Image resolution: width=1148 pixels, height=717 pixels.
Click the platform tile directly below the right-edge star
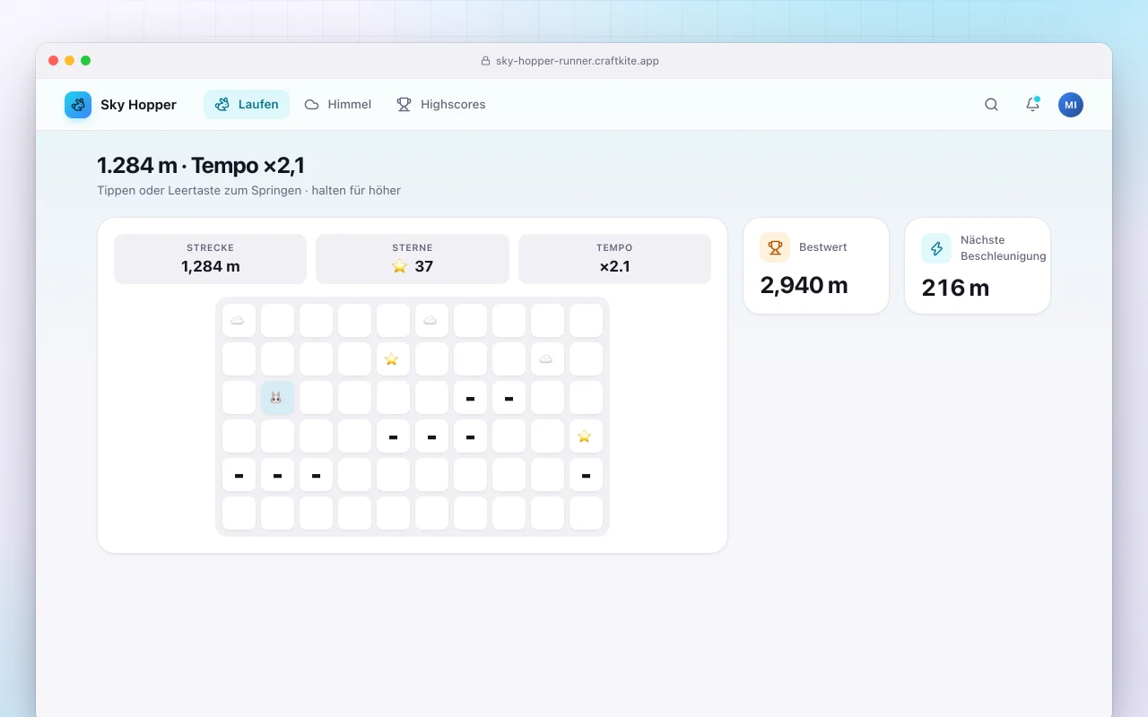(586, 475)
